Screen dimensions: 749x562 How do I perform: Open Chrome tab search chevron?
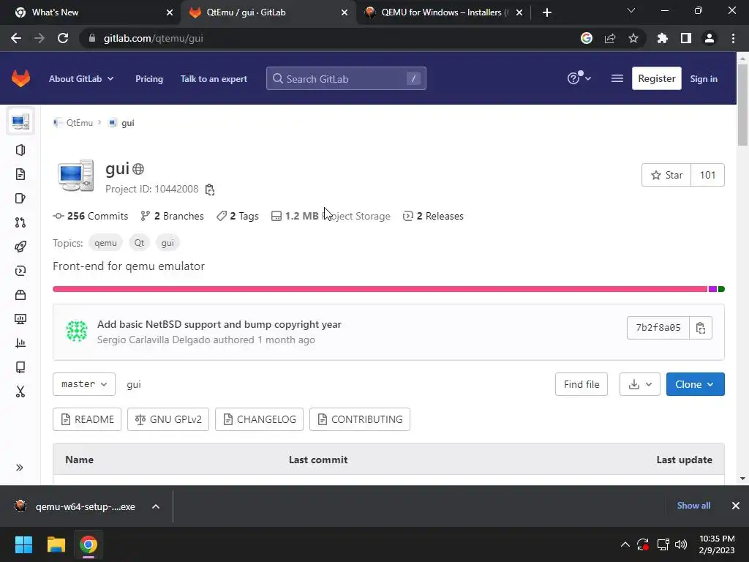click(631, 11)
